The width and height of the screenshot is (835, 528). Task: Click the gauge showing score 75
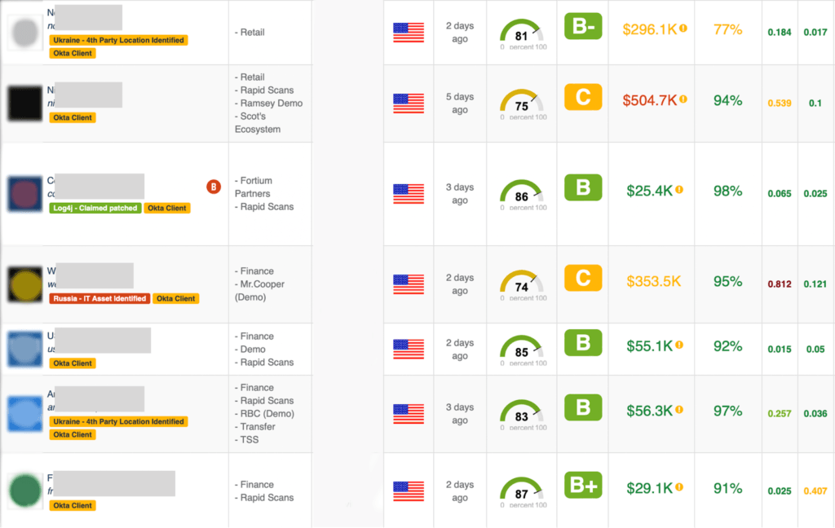click(x=522, y=102)
